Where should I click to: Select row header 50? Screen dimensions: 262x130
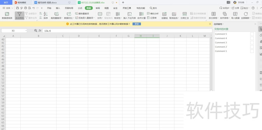(x=3, y=73)
